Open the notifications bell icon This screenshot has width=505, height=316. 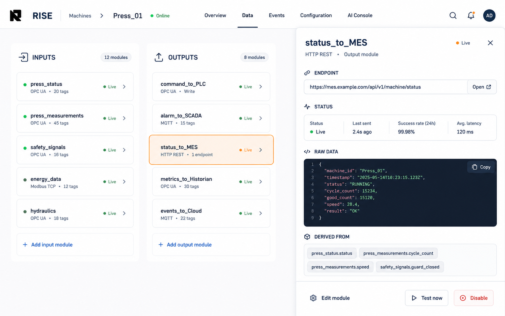click(x=471, y=15)
